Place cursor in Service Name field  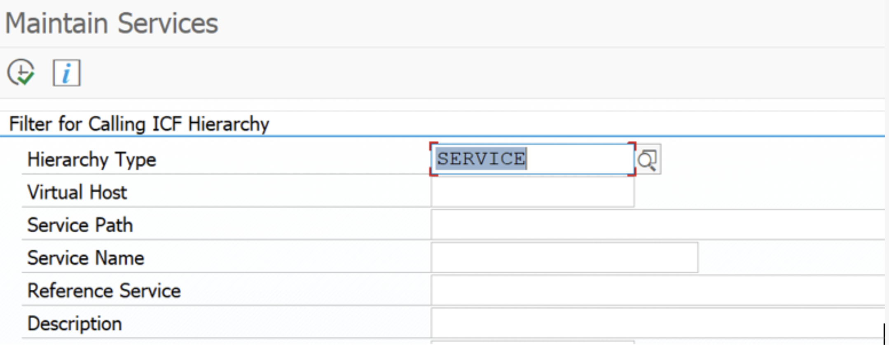point(564,258)
